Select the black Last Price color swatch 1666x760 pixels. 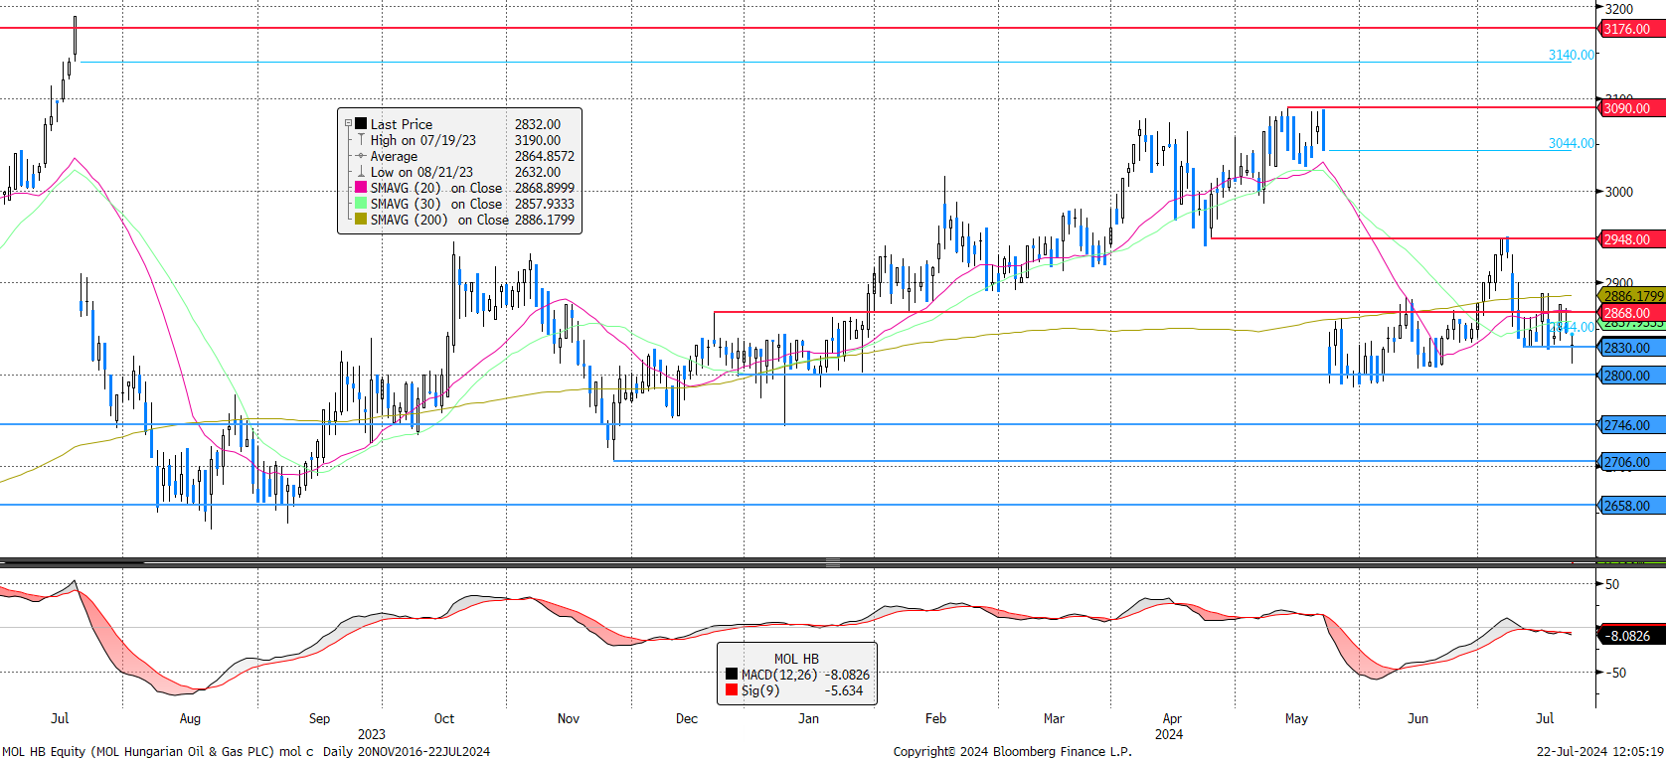(361, 124)
